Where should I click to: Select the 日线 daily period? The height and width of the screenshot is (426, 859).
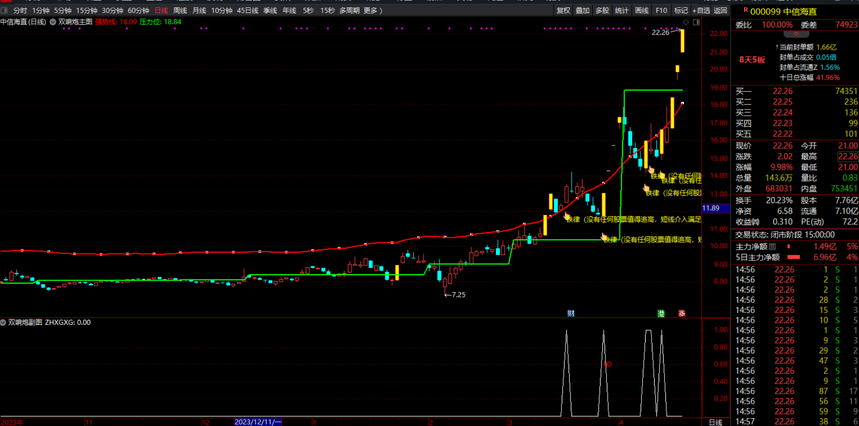tap(161, 10)
